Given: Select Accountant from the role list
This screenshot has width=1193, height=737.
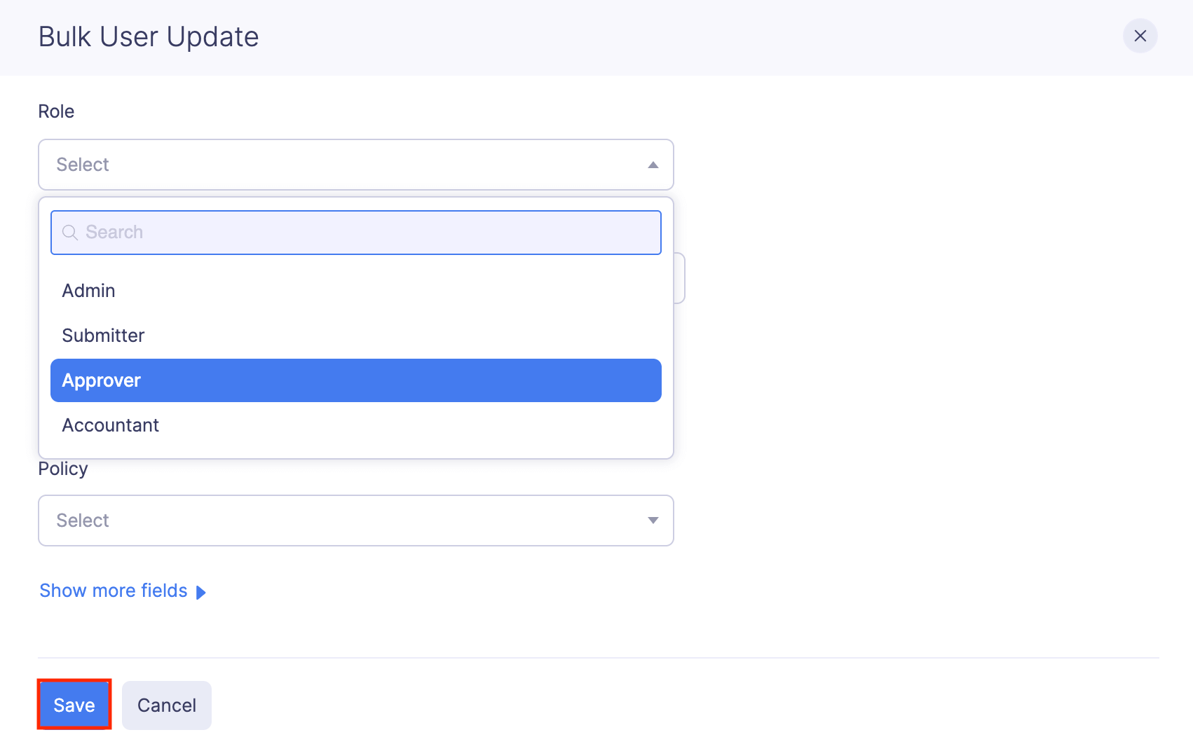Looking at the screenshot, I should (110, 425).
